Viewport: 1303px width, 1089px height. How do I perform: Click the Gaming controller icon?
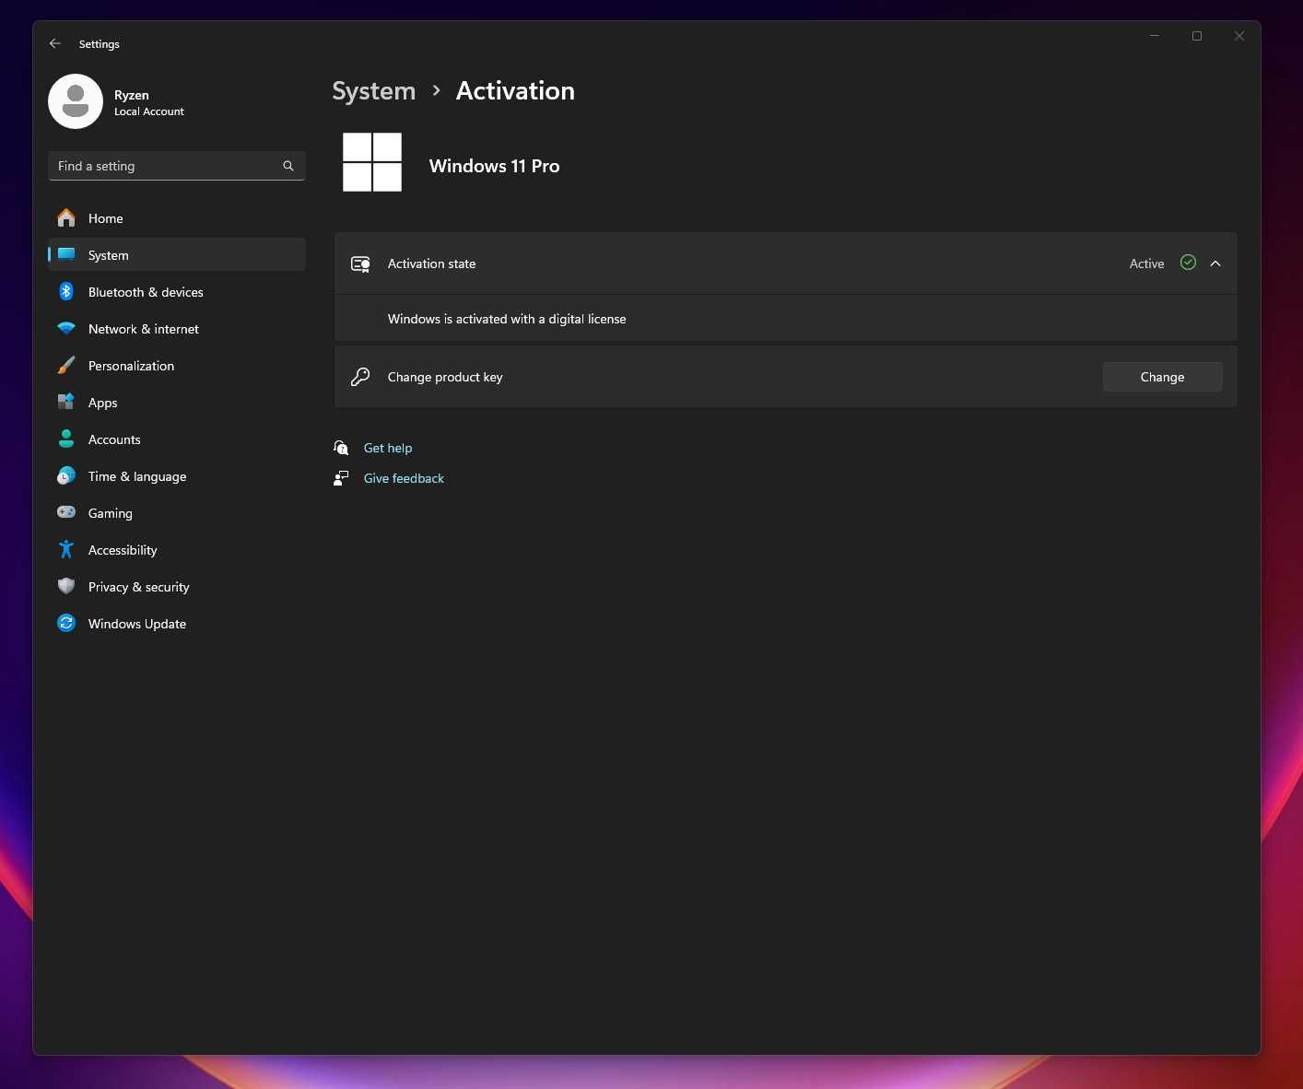pyautogui.click(x=66, y=512)
